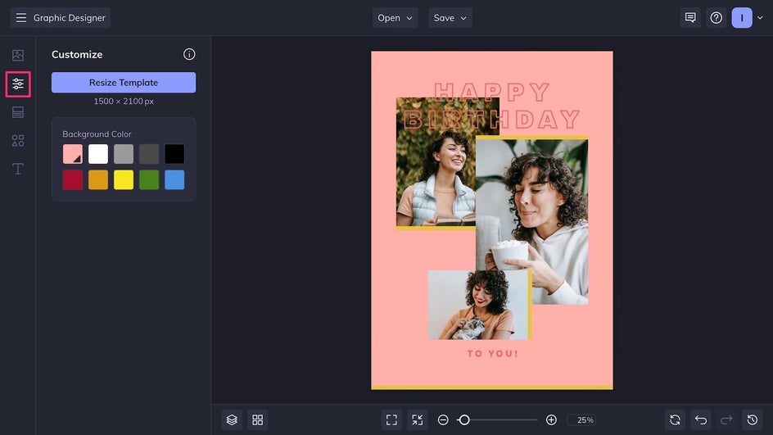
Task: Open the Layers panel icon
Action: pos(232,419)
